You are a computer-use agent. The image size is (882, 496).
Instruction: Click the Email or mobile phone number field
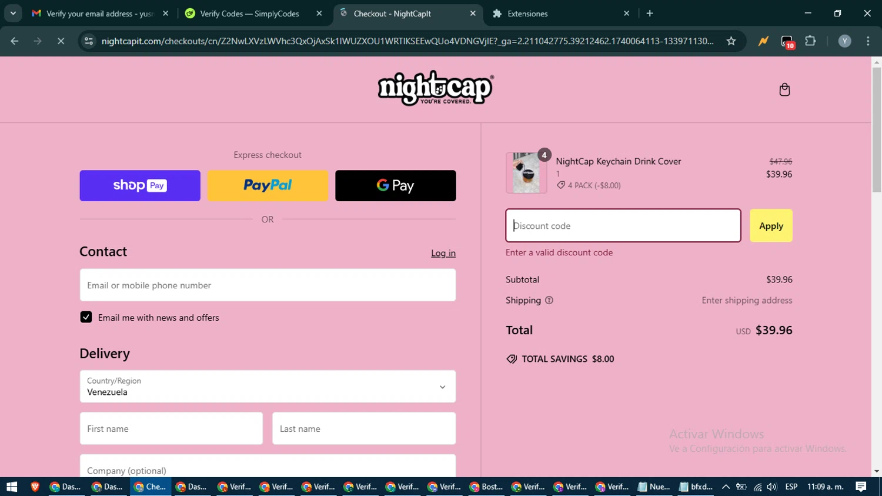(268, 285)
